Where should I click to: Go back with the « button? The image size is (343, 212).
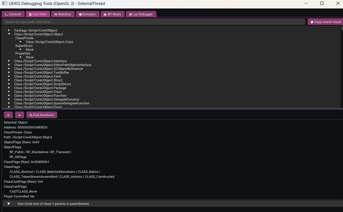coord(8,115)
